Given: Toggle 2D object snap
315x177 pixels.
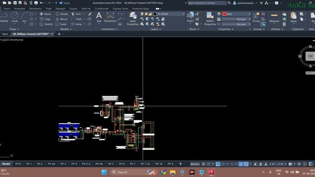Looking at the screenshot, I should tap(246, 164).
